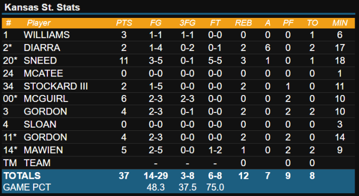
Task: Select STOCKARD III in the table
Action: click(55, 86)
